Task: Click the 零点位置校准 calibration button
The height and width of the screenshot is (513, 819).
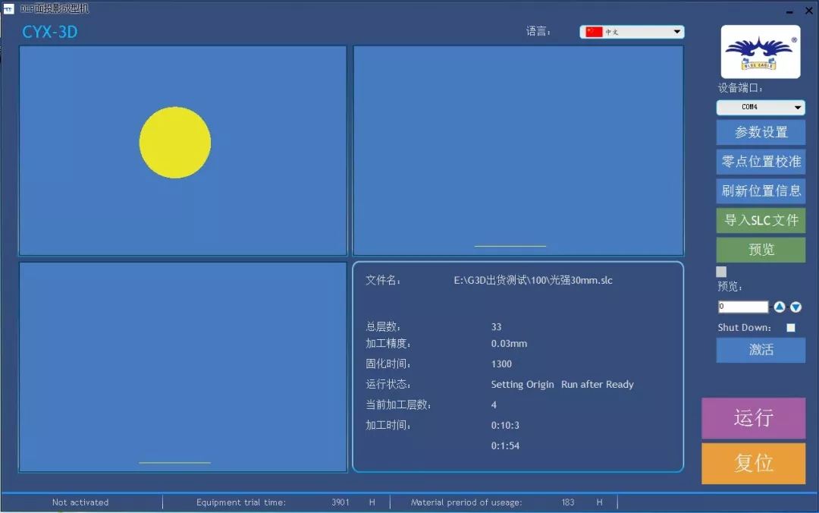Action: point(761,162)
